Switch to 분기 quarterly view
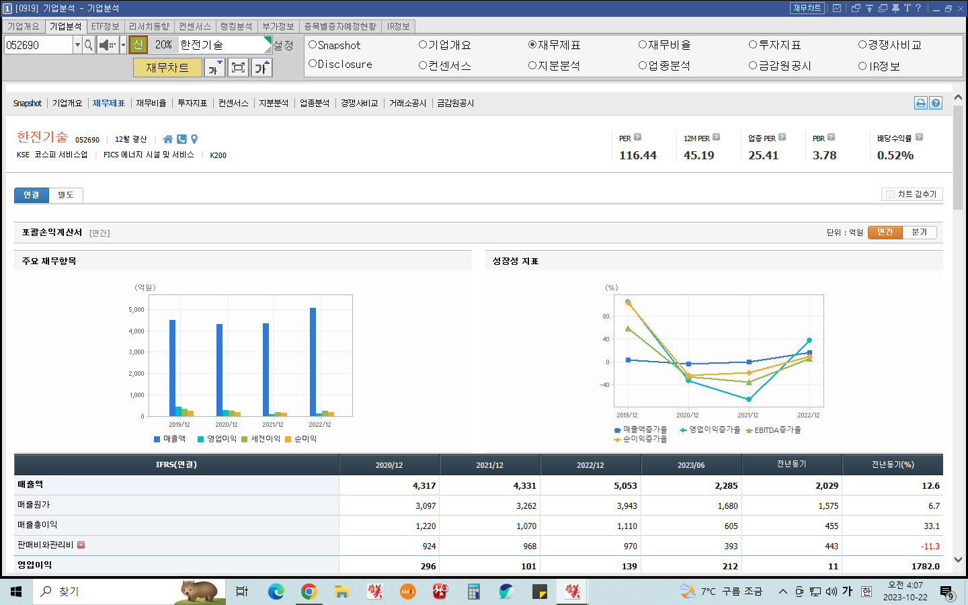The image size is (968, 605). tap(919, 232)
